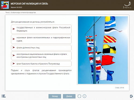Click the course flag thumbnail in header
This screenshot has width=134, height=100.
pos(5,5)
